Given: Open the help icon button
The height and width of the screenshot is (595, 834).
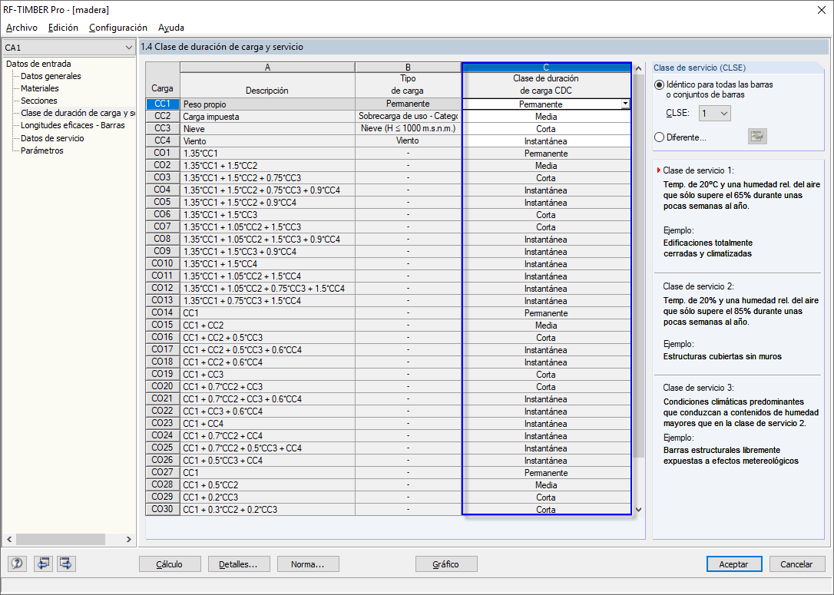Looking at the screenshot, I should (17, 564).
